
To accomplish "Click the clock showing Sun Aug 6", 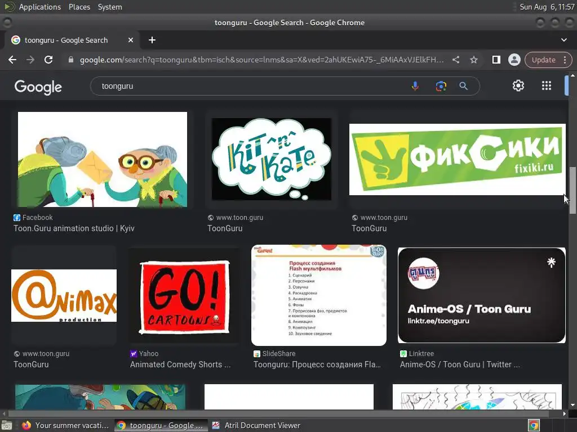I will pyautogui.click(x=547, y=7).
